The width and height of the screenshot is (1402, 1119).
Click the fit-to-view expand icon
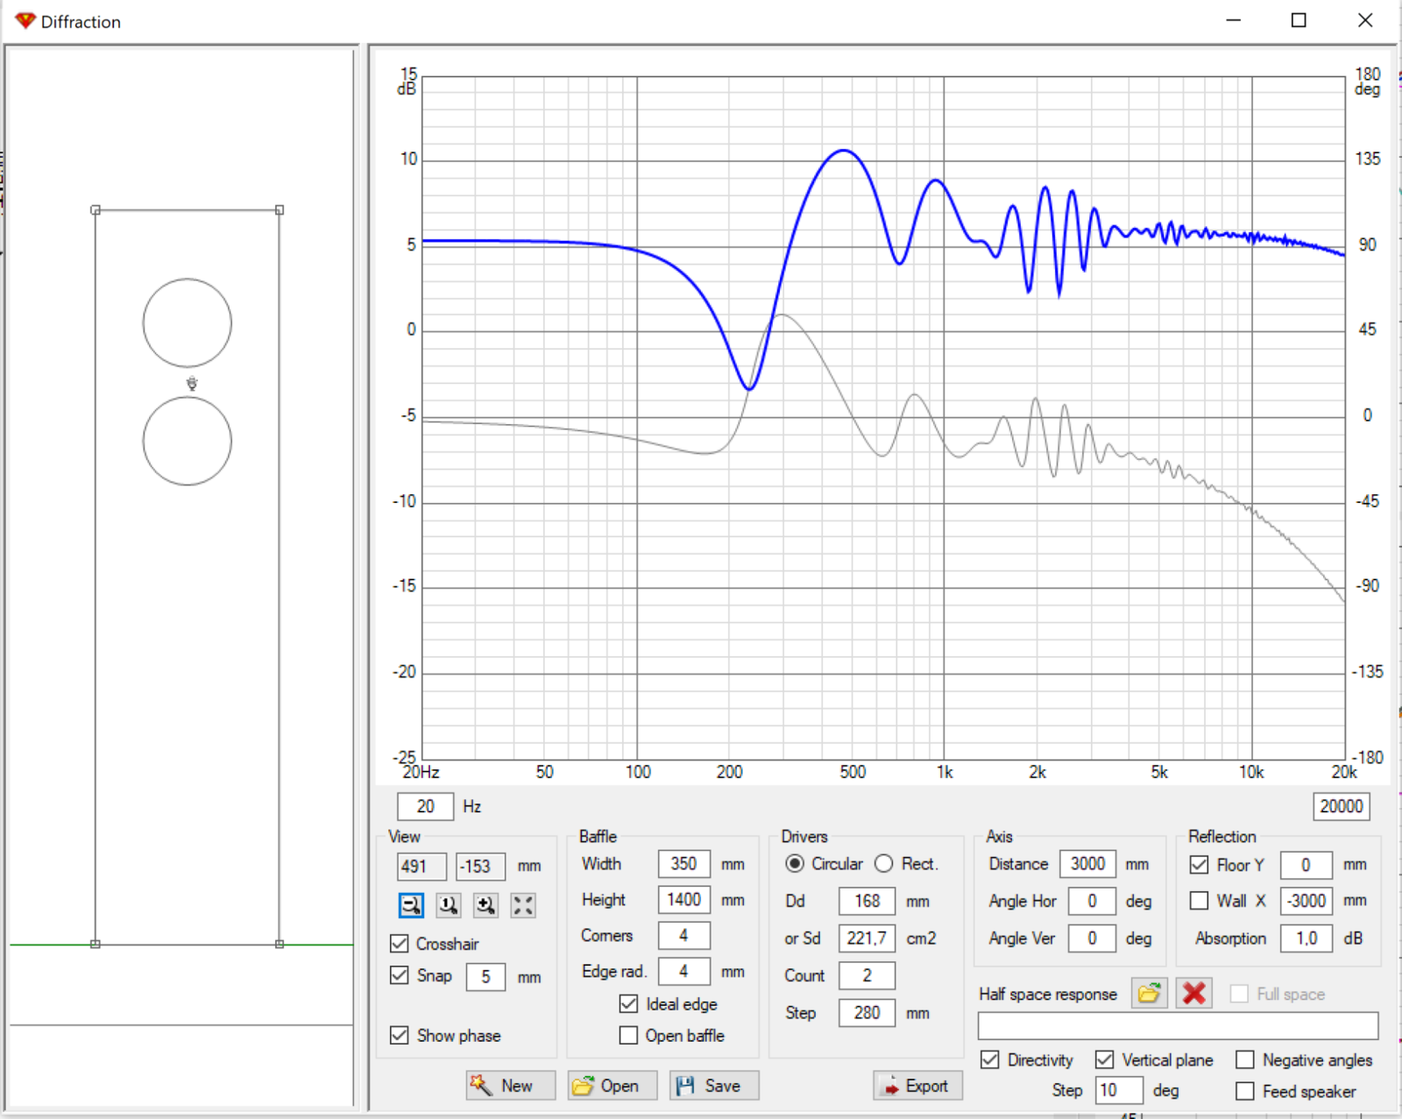pyautogui.click(x=523, y=905)
